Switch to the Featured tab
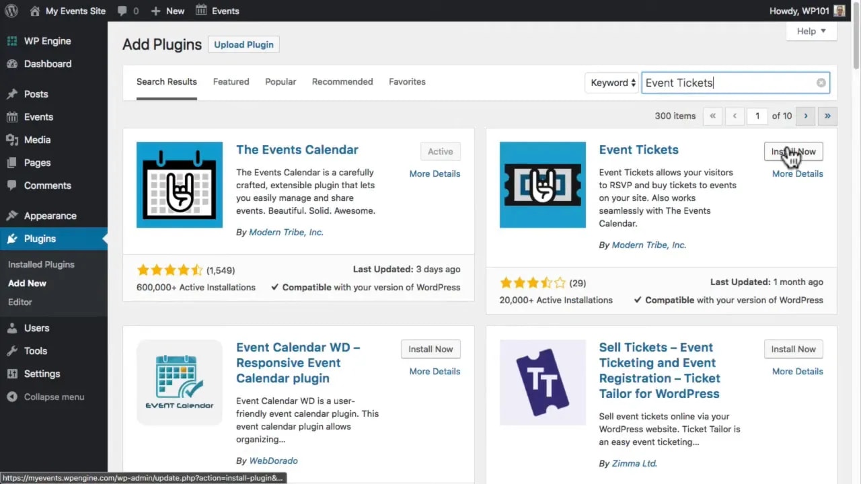The image size is (861, 484). (x=231, y=82)
